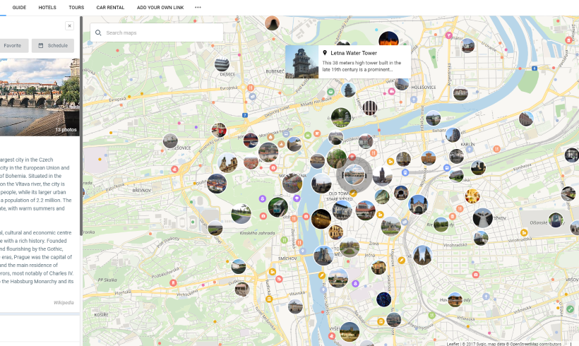Viewport: 579px width, 346px height.
Task: Open the Leaflet attribution link
Action: coord(453,344)
